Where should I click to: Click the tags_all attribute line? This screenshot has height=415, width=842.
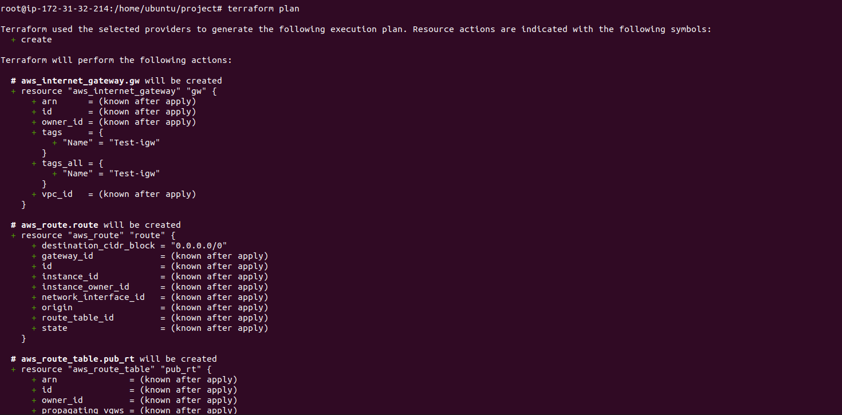point(68,163)
